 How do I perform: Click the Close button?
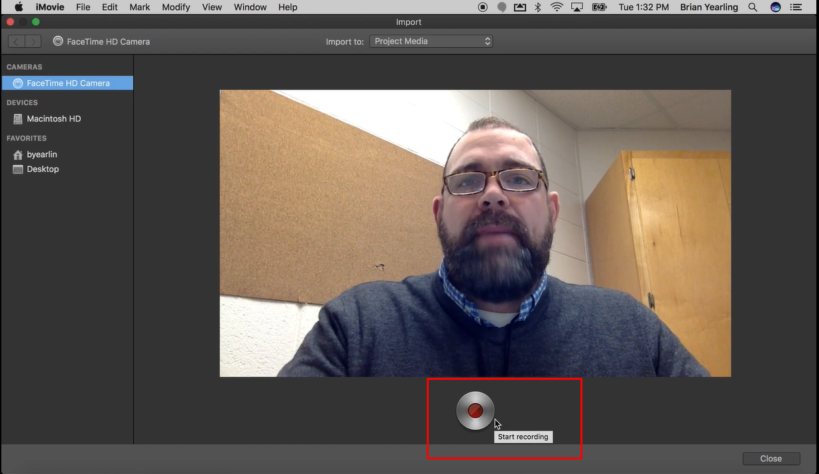click(771, 458)
